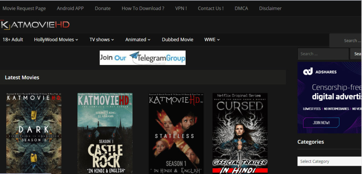This screenshot has height=174, width=362.
Task: Open the Dubbed Movie menu item
Action: coord(177,40)
